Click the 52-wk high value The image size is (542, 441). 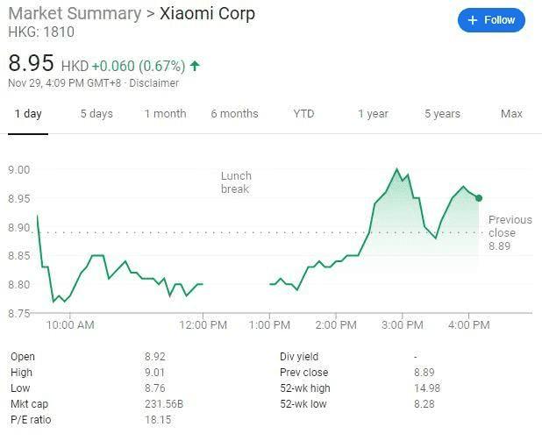(427, 388)
